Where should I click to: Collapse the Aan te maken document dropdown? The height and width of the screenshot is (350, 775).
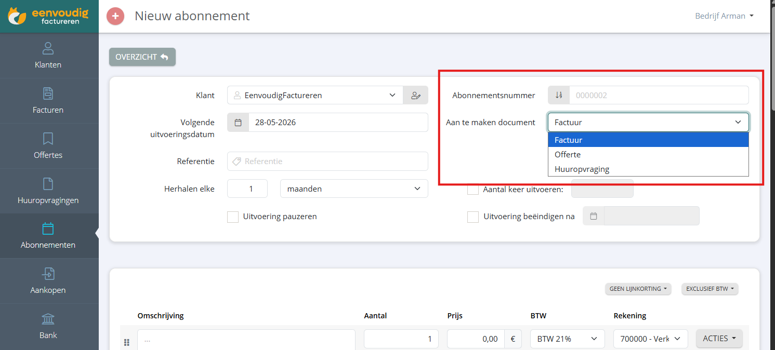(648, 123)
